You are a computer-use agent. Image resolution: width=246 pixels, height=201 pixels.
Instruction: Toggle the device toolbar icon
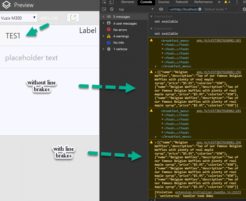click(111, 2)
